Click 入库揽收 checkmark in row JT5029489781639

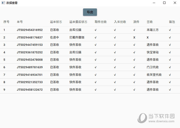(x=115, y=67)
